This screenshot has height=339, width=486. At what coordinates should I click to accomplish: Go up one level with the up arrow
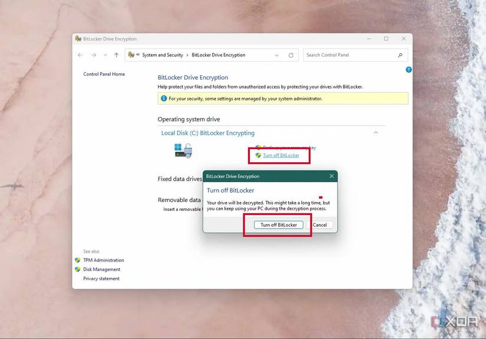click(x=116, y=55)
